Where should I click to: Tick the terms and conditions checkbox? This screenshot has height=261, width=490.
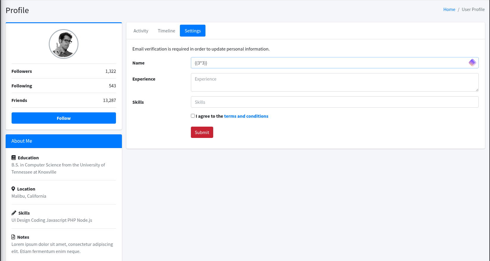pos(193,116)
